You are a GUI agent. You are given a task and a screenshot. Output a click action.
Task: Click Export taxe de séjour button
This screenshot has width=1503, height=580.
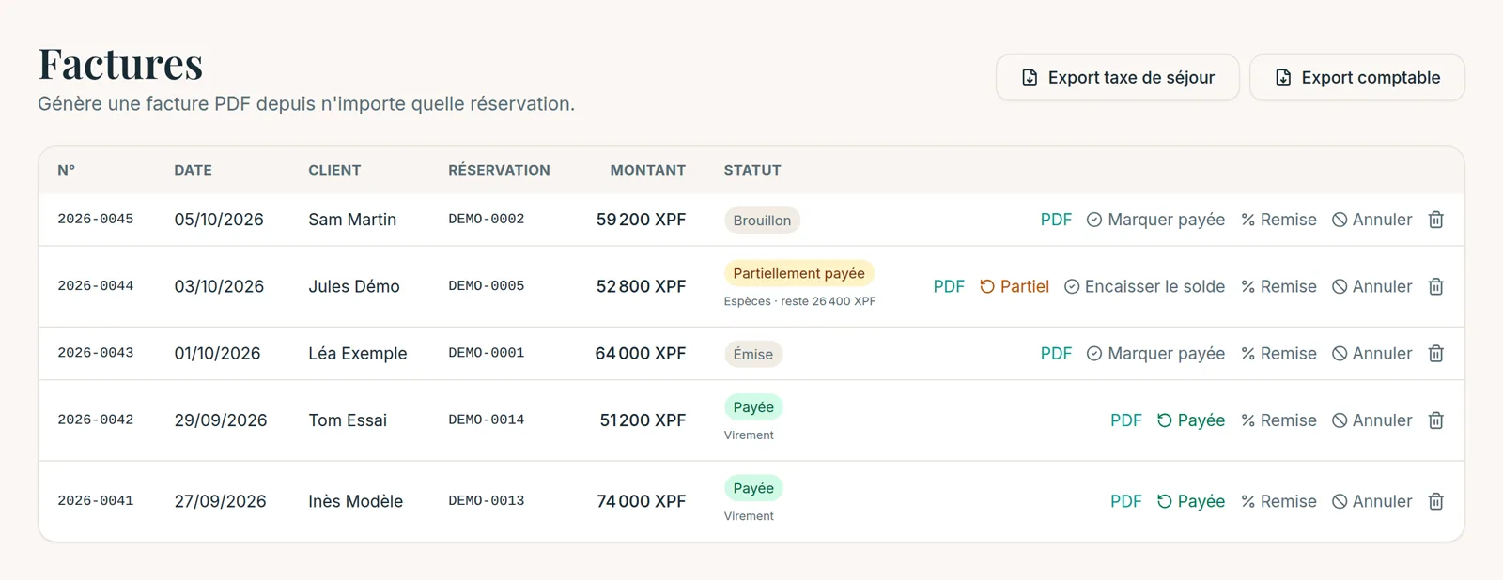[x=1118, y=78]
